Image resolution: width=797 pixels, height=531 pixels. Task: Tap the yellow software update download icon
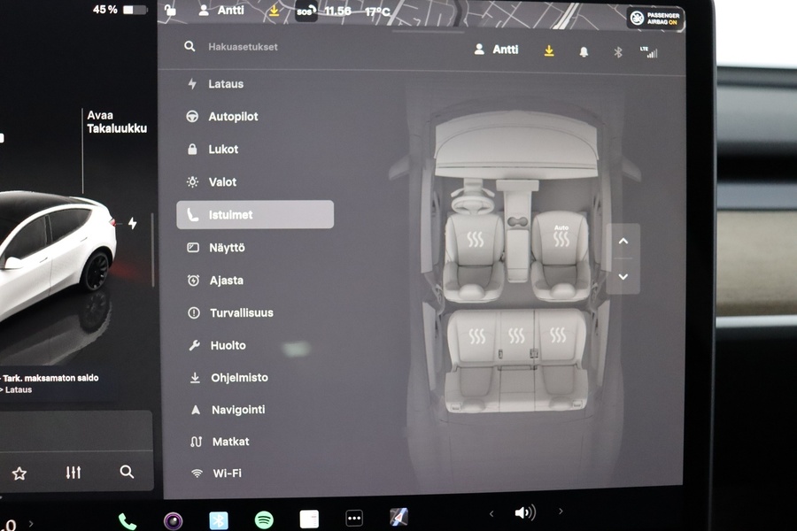pyautogui.click(x=548, y=51)
